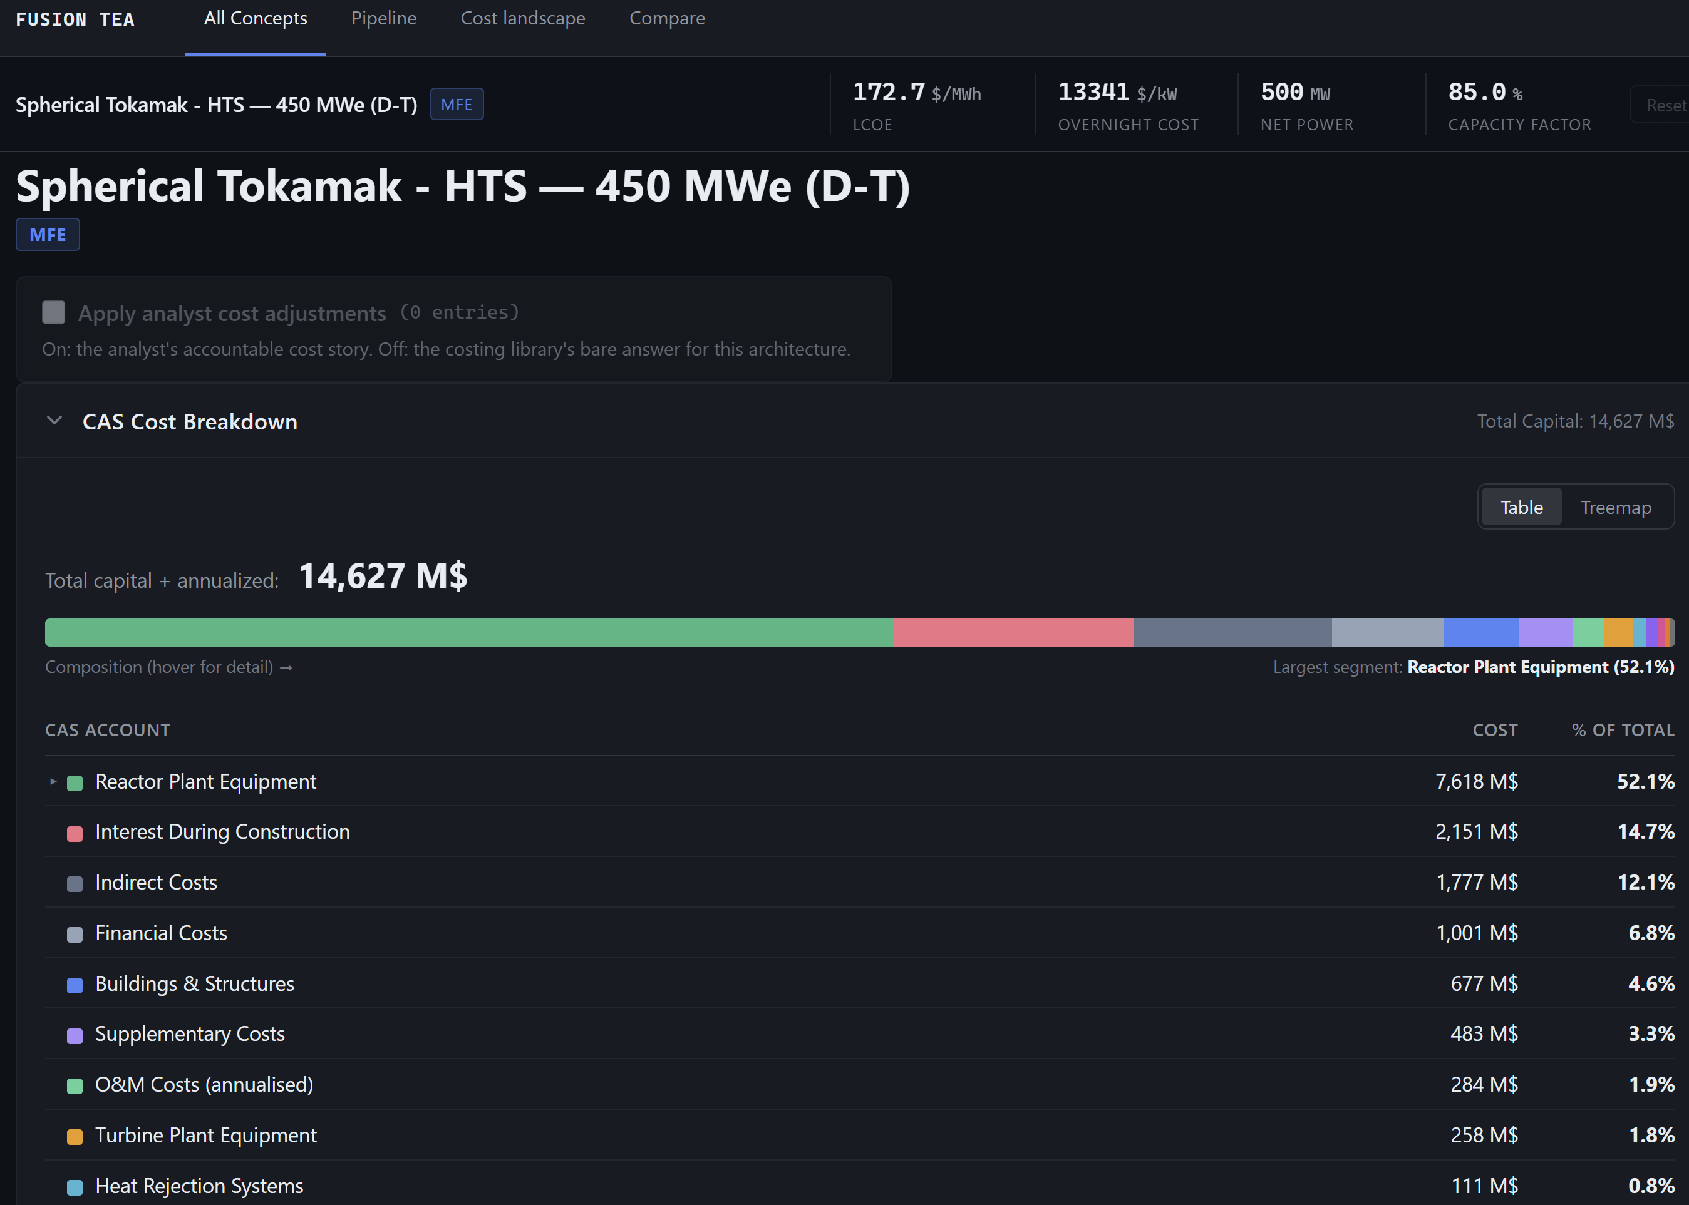This screenshot has width=1689, height=1205.
Task: Click the green swatch beside O&M Costs
Action: [x=75, y=1085]
